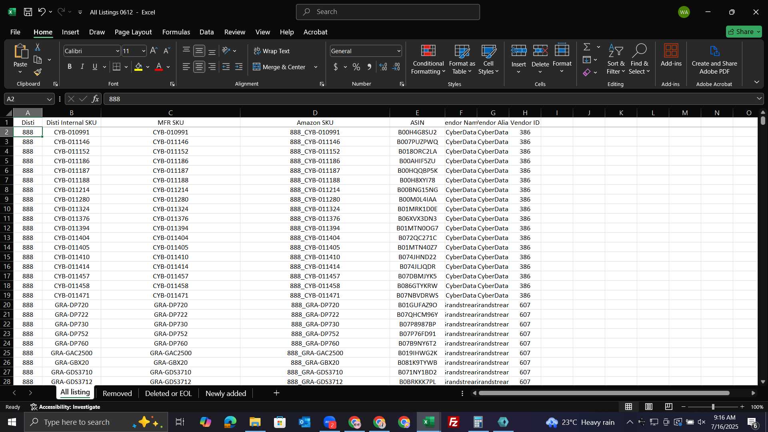Click Sort & Filter button

615,59
